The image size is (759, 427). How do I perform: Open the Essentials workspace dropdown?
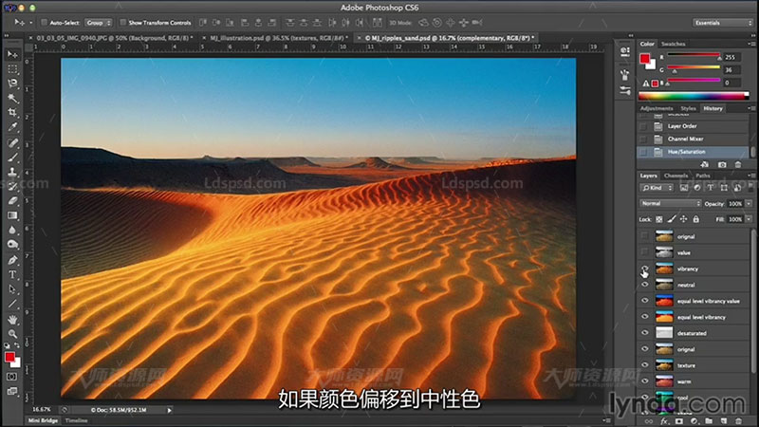tap(722, 23)
